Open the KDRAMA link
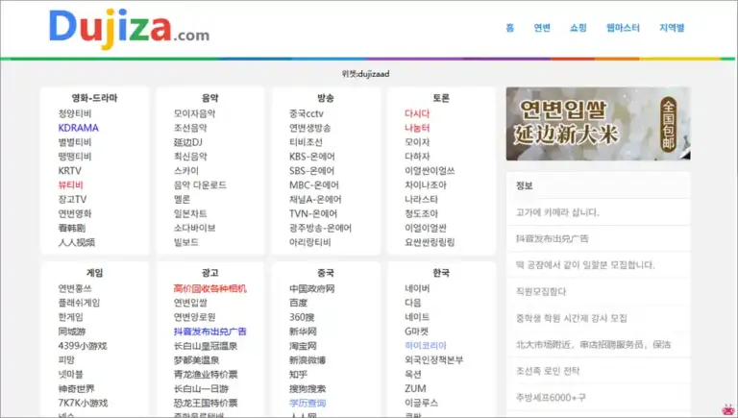738x418 pixels. 78,128
